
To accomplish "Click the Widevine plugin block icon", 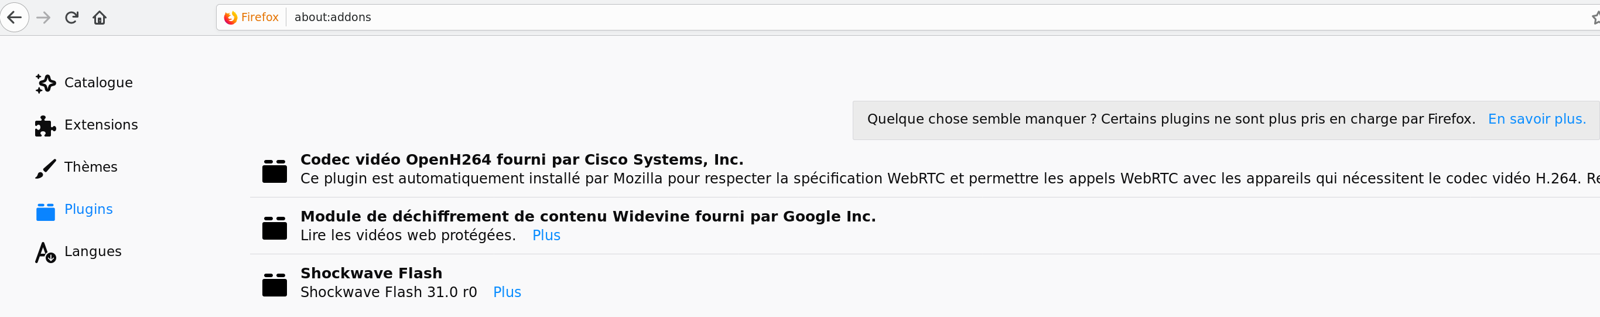I will coord(275,227).
